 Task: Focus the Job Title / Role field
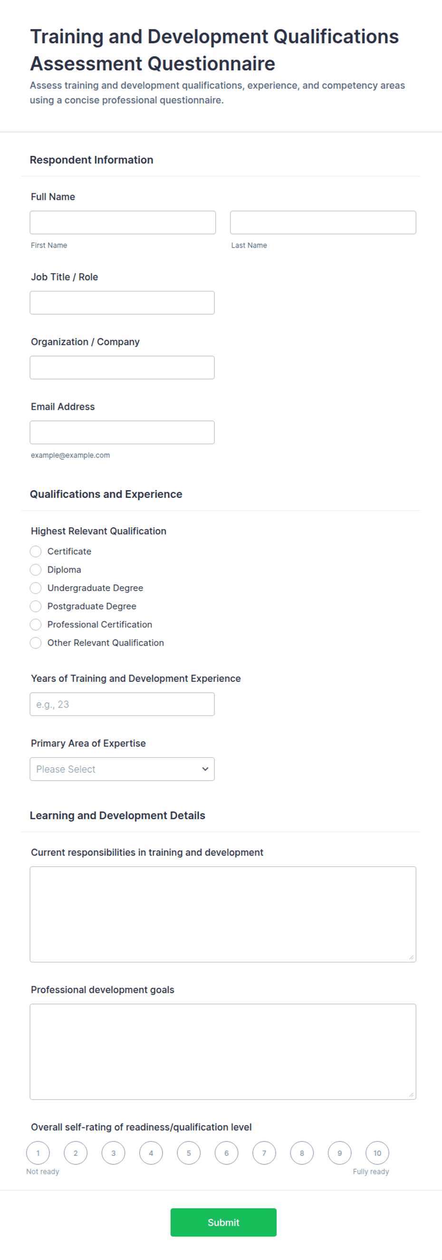(122, 303)
